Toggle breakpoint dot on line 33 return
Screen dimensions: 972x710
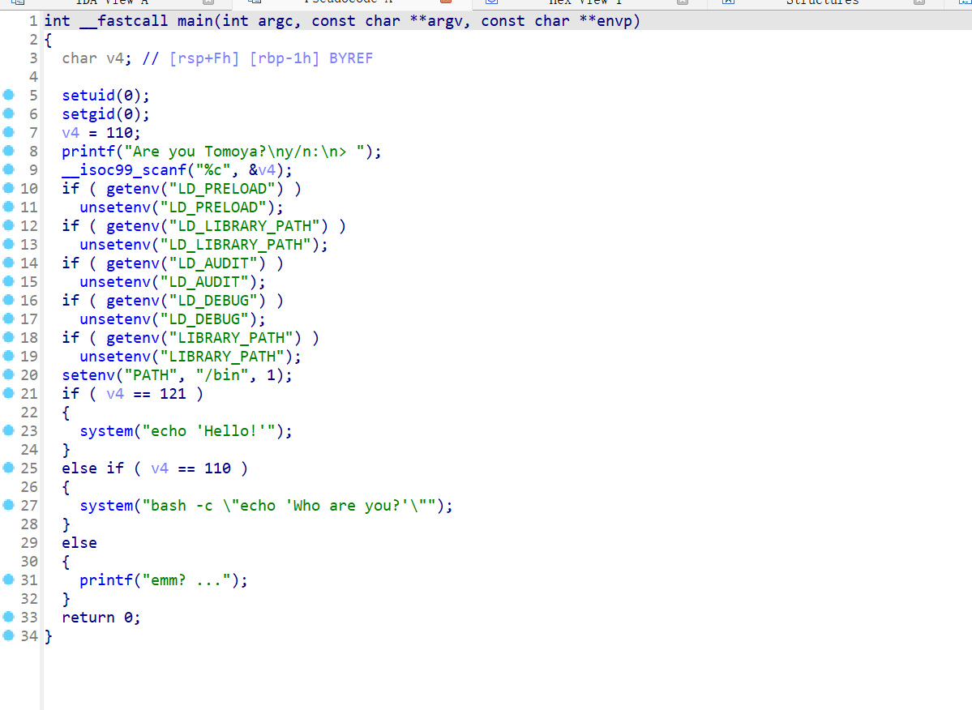[9, 618]
